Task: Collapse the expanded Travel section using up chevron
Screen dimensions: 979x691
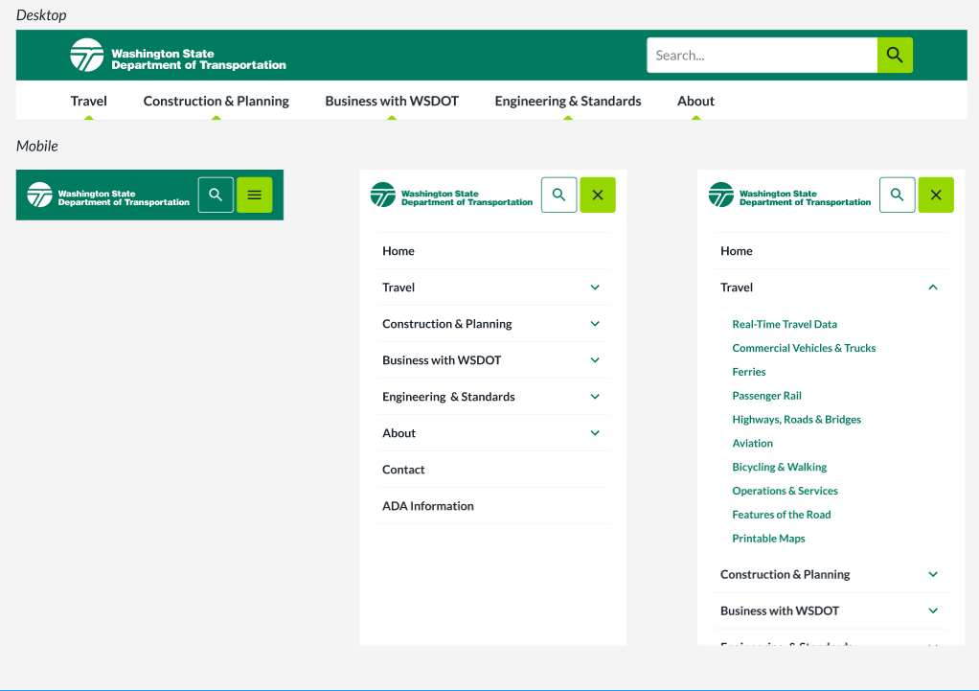Action: 933,288
